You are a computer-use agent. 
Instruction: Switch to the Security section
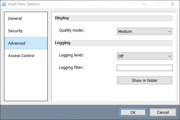pyautogui.click(x=26, y=31)
